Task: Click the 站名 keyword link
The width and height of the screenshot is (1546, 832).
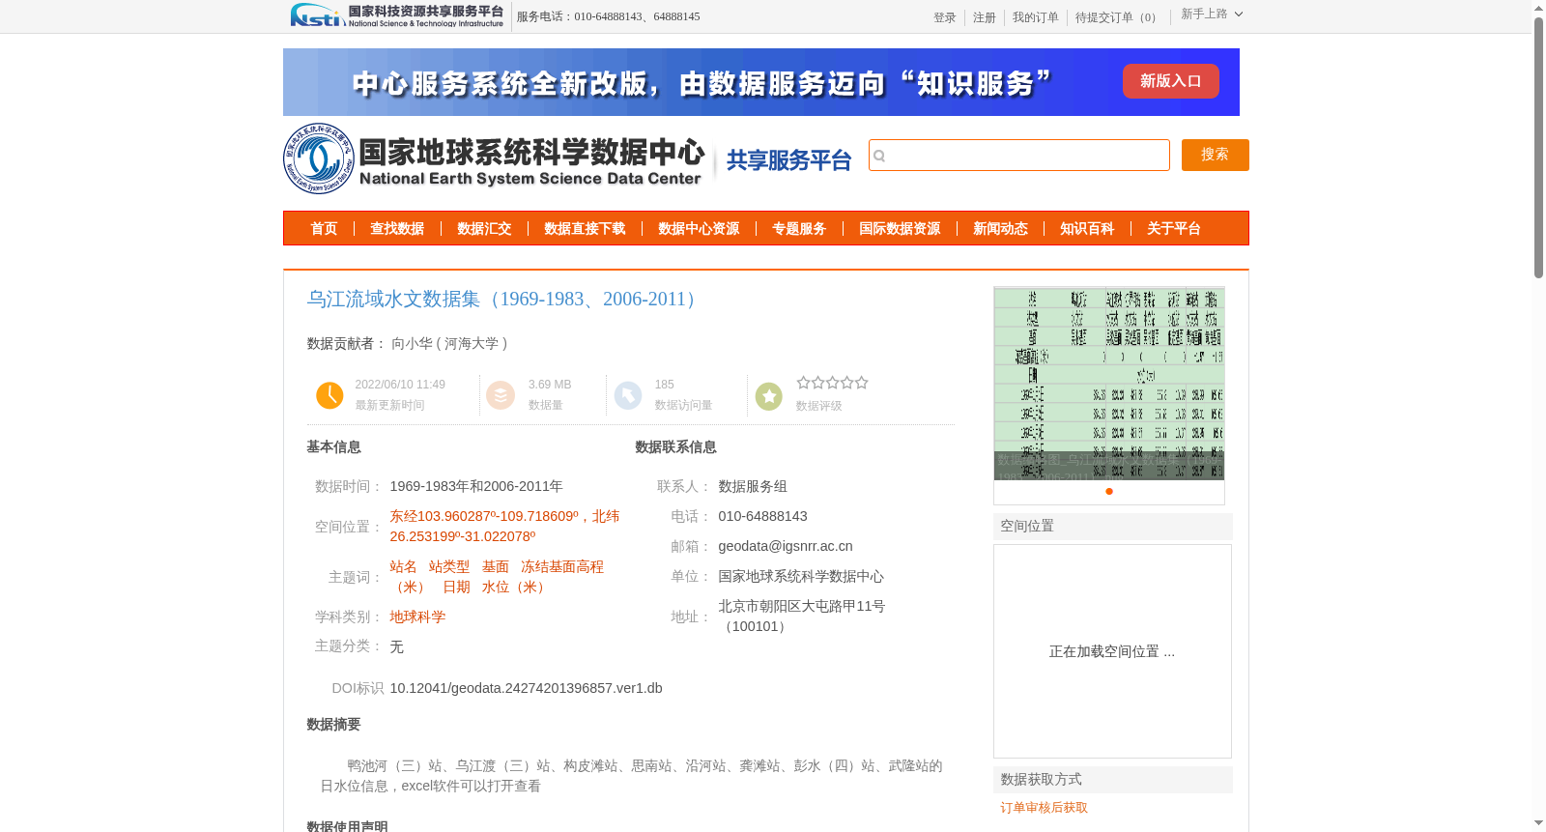Action: [403, 567]
